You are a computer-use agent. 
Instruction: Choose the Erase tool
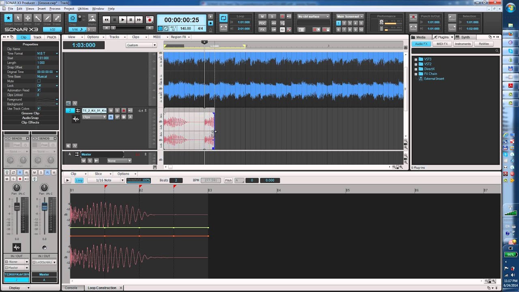[x=57, y=18]
